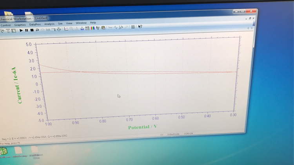
Task: Click the Semi-derivative toolbar icon
Action: tap(127, 27)
